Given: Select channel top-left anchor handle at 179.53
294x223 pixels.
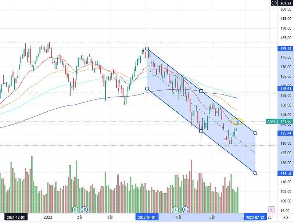Looking at the screenshot, I should click(147, 49).
